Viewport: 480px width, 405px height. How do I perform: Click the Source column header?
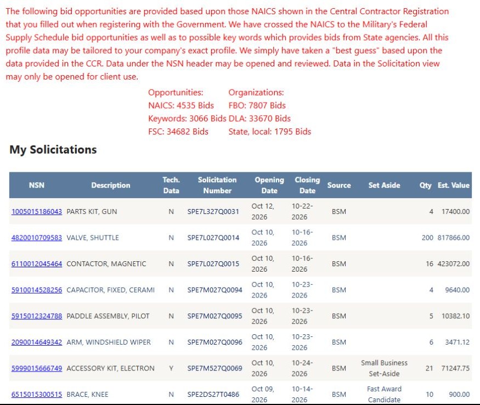tap(339, 185)
